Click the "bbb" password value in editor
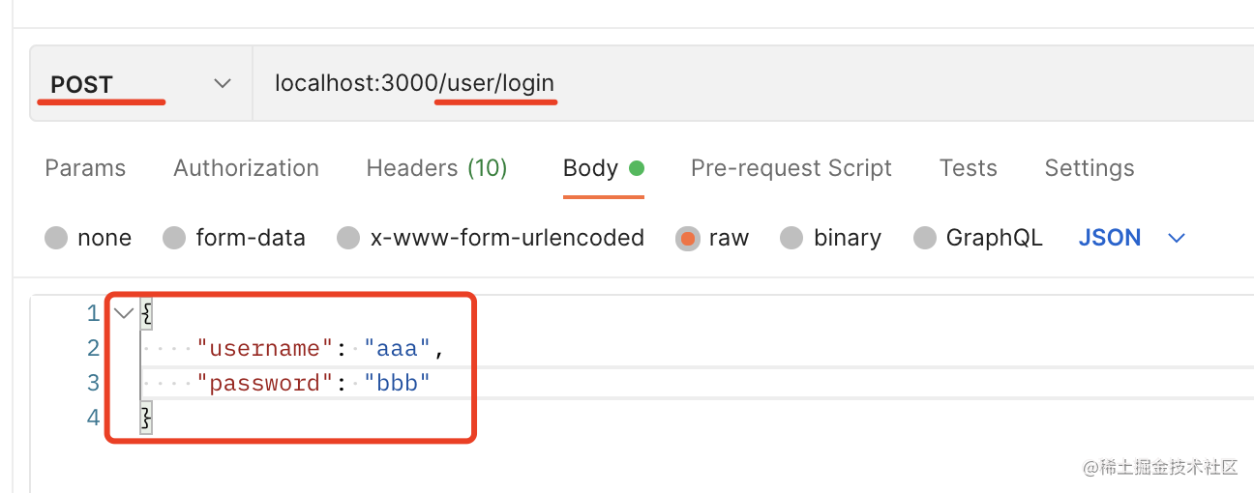This screenshot has height=493, width=1254. tap(397, 383)
